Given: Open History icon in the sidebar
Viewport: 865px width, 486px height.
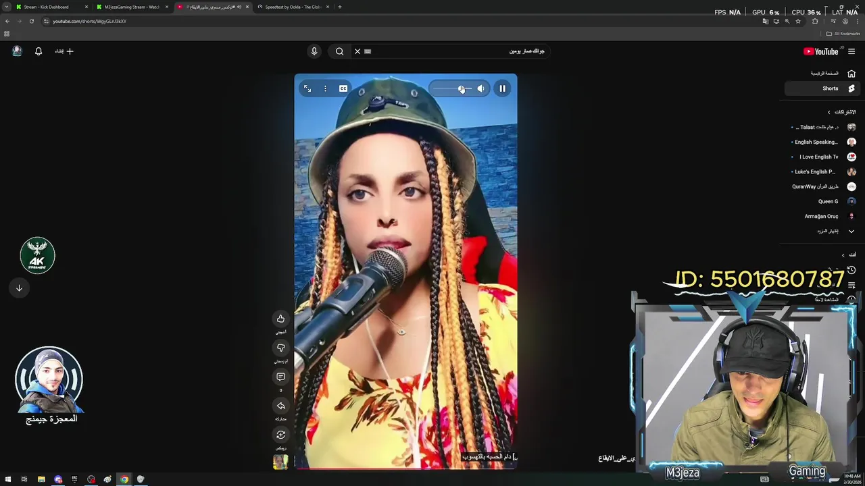Looking at the screenshot, I should pos(851,270).
